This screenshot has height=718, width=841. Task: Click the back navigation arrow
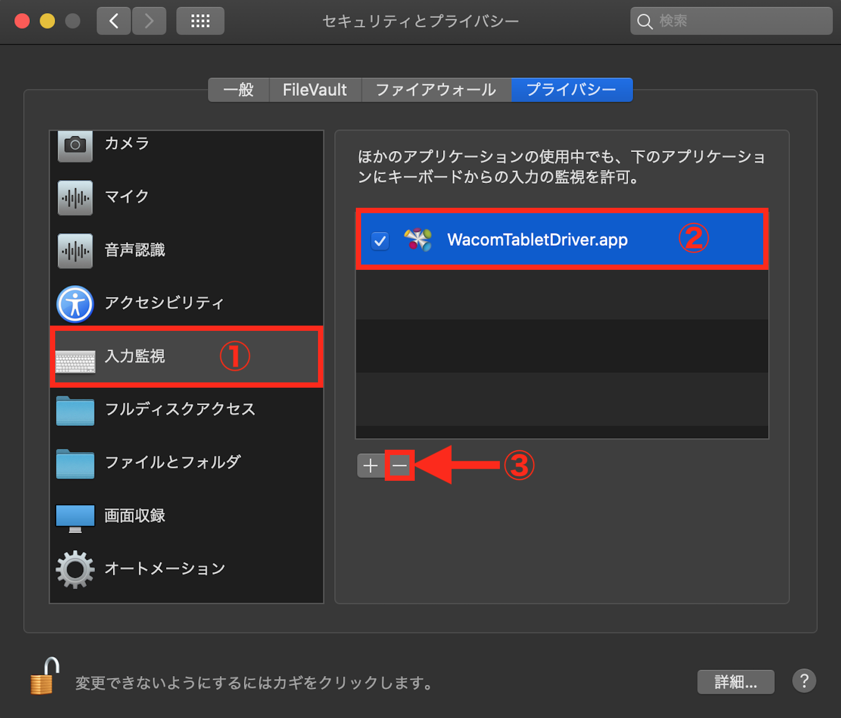click(114, 21)
